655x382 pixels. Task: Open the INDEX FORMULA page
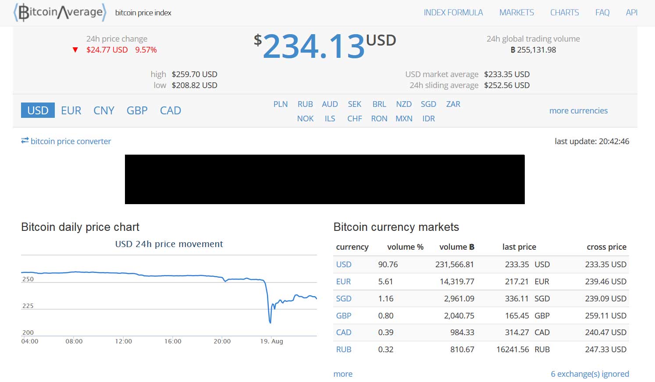tap(453, 13)
